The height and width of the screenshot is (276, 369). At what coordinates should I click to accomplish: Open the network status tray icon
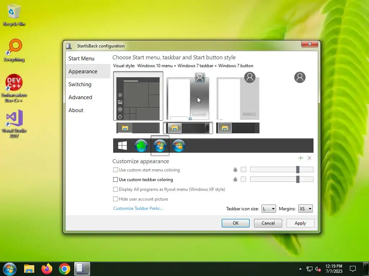point(310,269)
